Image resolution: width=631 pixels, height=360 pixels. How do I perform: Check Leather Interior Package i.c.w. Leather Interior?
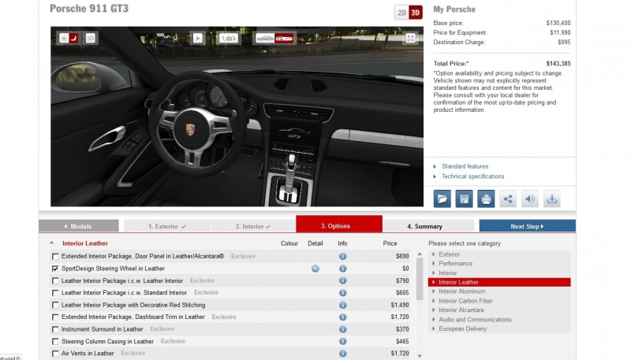(x=55, y=281)
